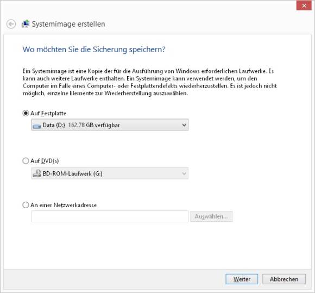Select the An einer Netzwerkadresse option
This screenshot has width=315, height=293.
coord(26,205)
